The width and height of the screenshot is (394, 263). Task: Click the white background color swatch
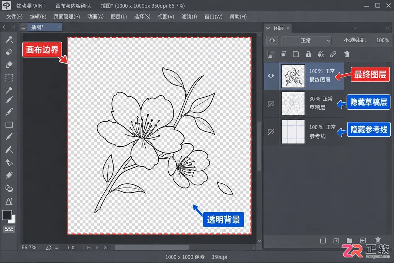(13, 220)
